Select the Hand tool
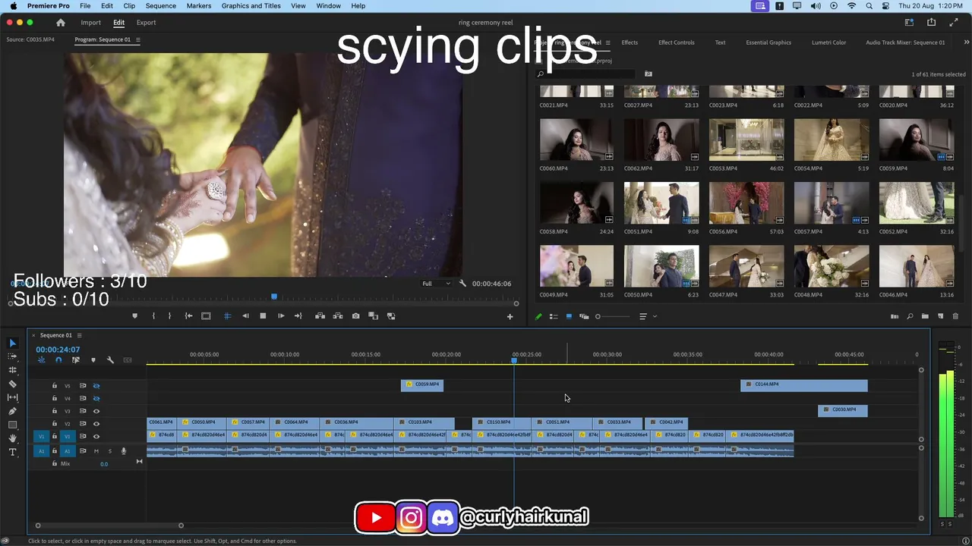The width and height of the screenshot is (972, 546). coord(12,438)
